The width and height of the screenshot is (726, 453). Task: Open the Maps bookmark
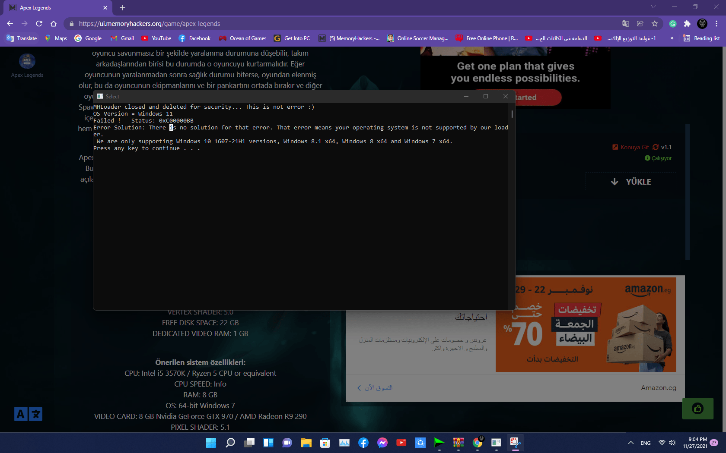tap(56, 38)
